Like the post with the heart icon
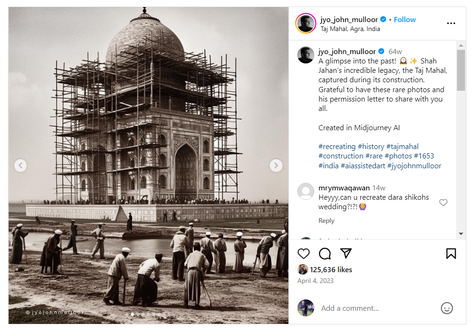The height and width of the screenshot is (330, 473). click(303, 254)
